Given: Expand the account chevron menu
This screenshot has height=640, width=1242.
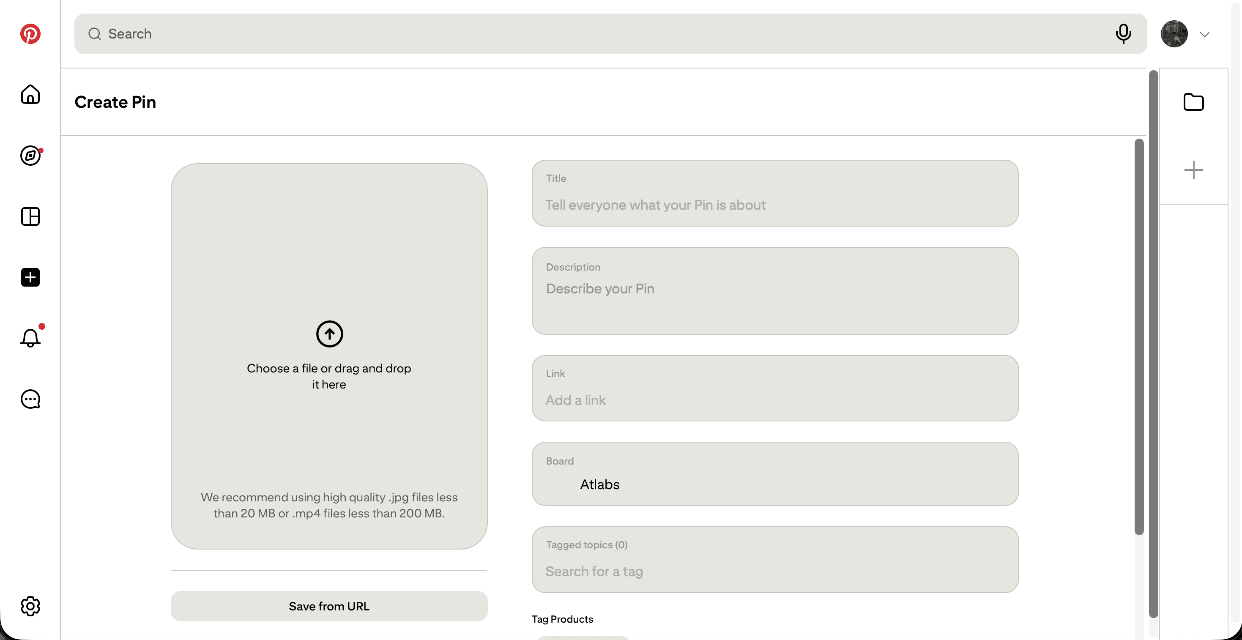Looking at the screenshot, I should (1204, 34).
